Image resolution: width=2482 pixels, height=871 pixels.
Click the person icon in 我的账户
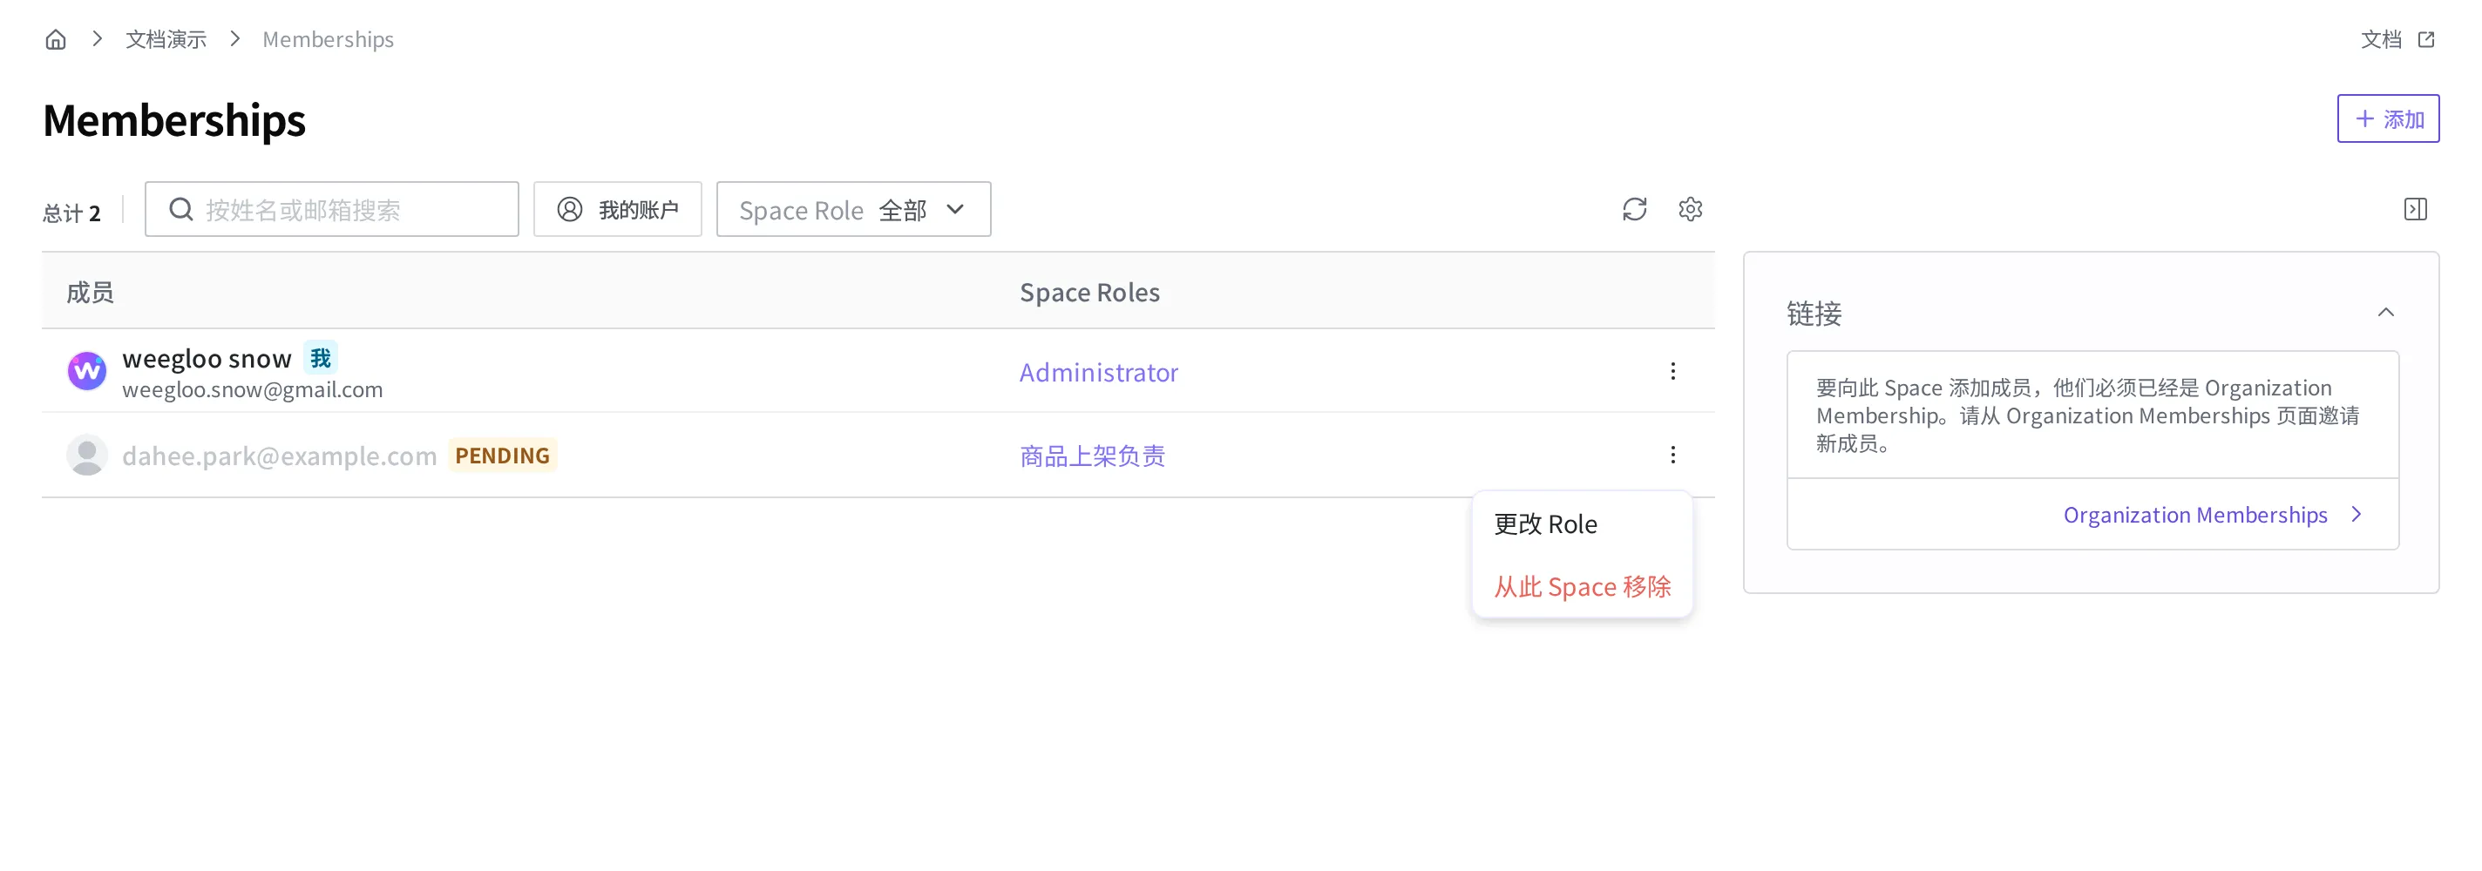point(569,209)
